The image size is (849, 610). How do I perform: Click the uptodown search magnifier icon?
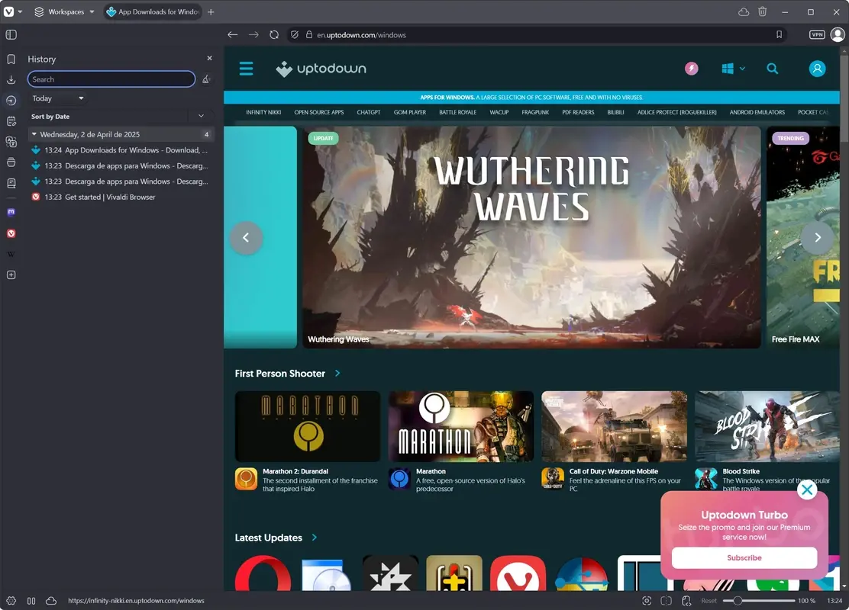[773, 68]
